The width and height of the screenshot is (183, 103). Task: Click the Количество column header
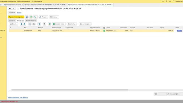(124, 28)
